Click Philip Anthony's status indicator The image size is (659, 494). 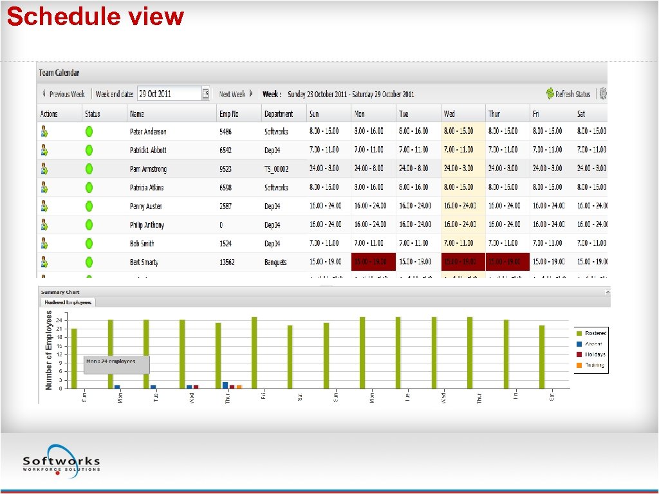point(89,224)
